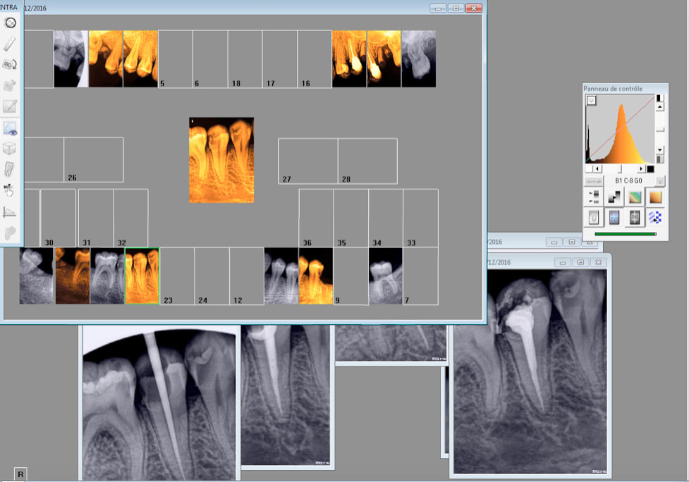Select the tooth icon in left toolbar
Screen dimensions: 689x482
[x=10, y=169]
